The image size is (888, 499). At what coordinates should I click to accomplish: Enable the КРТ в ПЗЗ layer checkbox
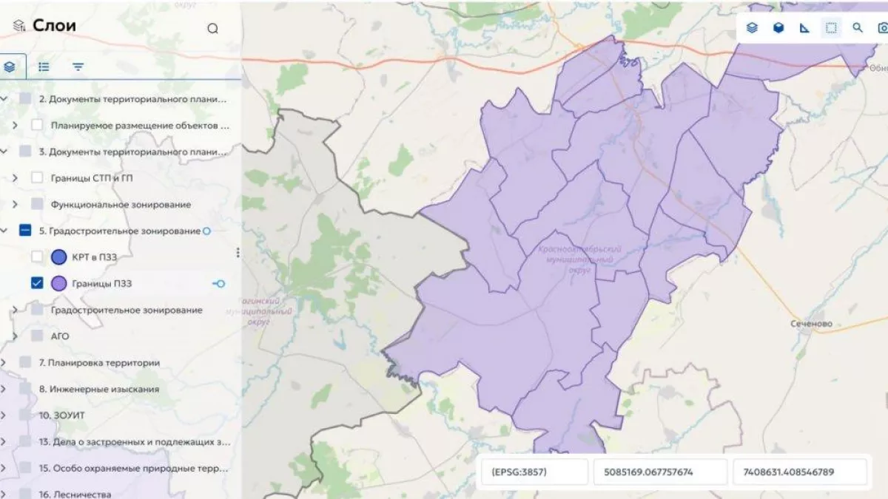(37, 257)
